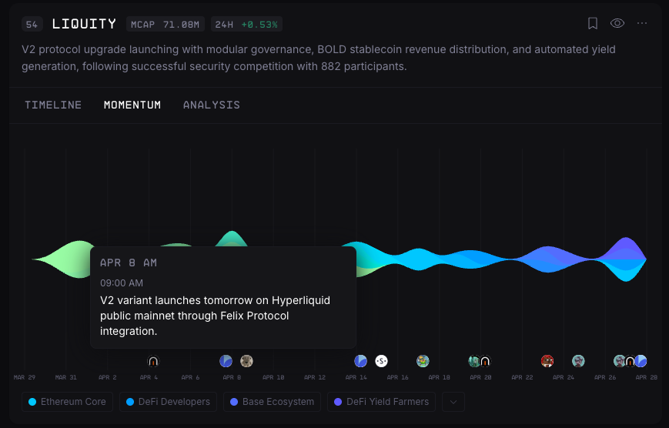Click the MCAP 71.08M badge

pyautogui.click(x=165, y=25)
